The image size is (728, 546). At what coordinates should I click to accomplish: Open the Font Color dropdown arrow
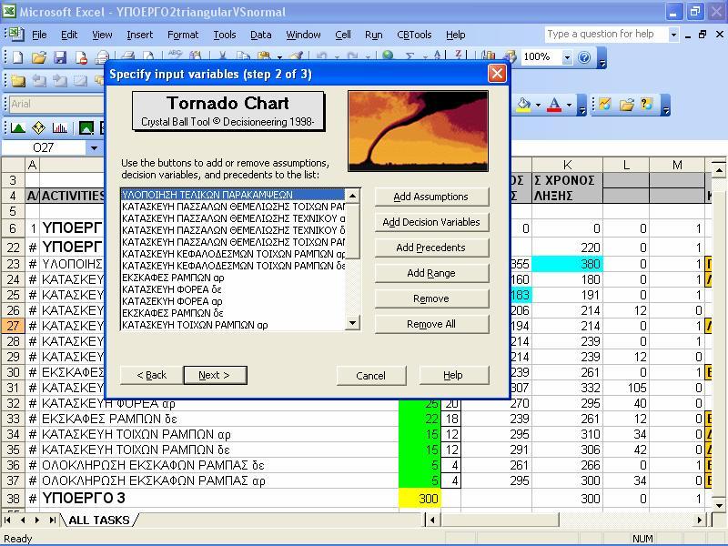(x=569, y=105)
